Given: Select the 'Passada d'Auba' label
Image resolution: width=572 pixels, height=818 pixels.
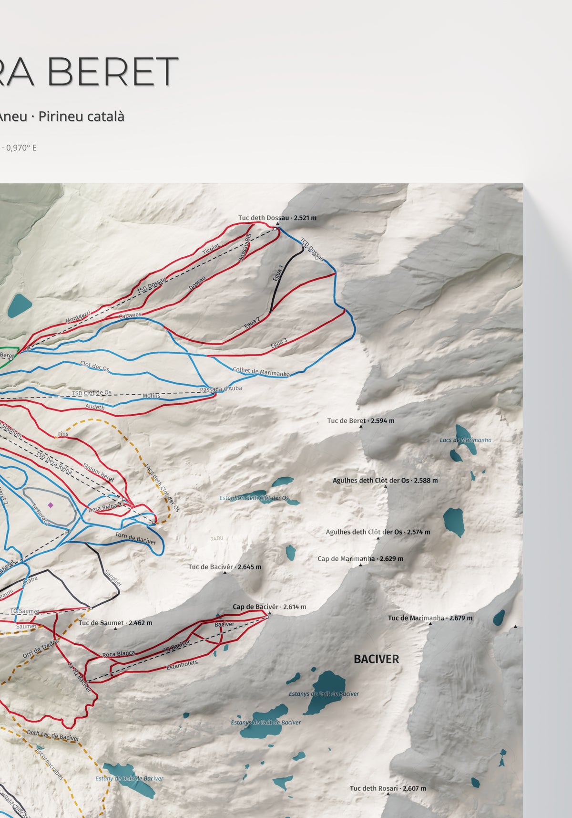Looking at the screenshot, I should point(221,389).
